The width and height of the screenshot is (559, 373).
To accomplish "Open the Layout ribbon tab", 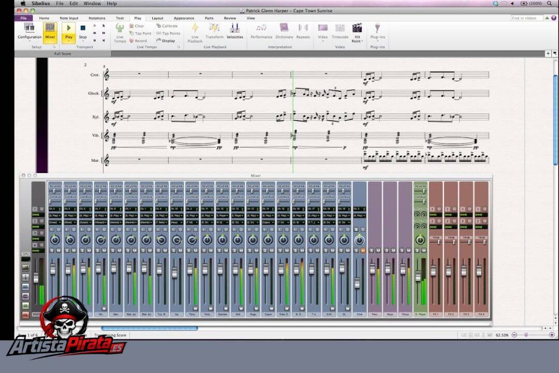I will point(157,18).
